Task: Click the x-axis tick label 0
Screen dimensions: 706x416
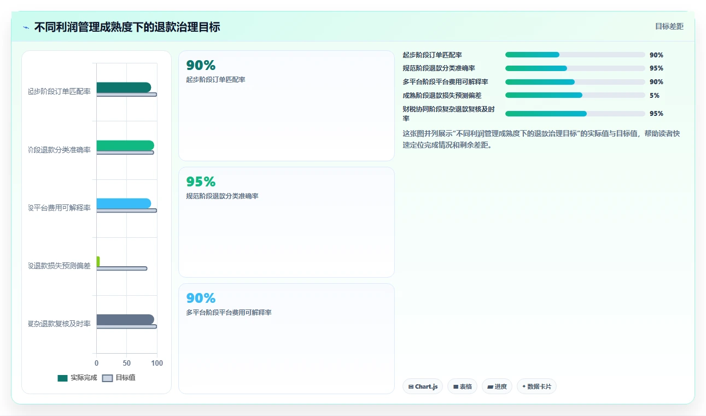Action: pos(97,364)
